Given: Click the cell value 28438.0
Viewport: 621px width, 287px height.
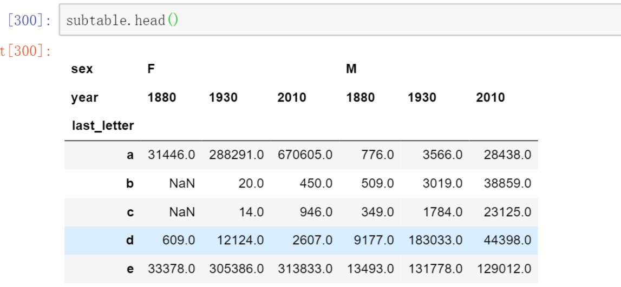Looking at the screenshot, I should pyautogui.click(x=508, y=155).
